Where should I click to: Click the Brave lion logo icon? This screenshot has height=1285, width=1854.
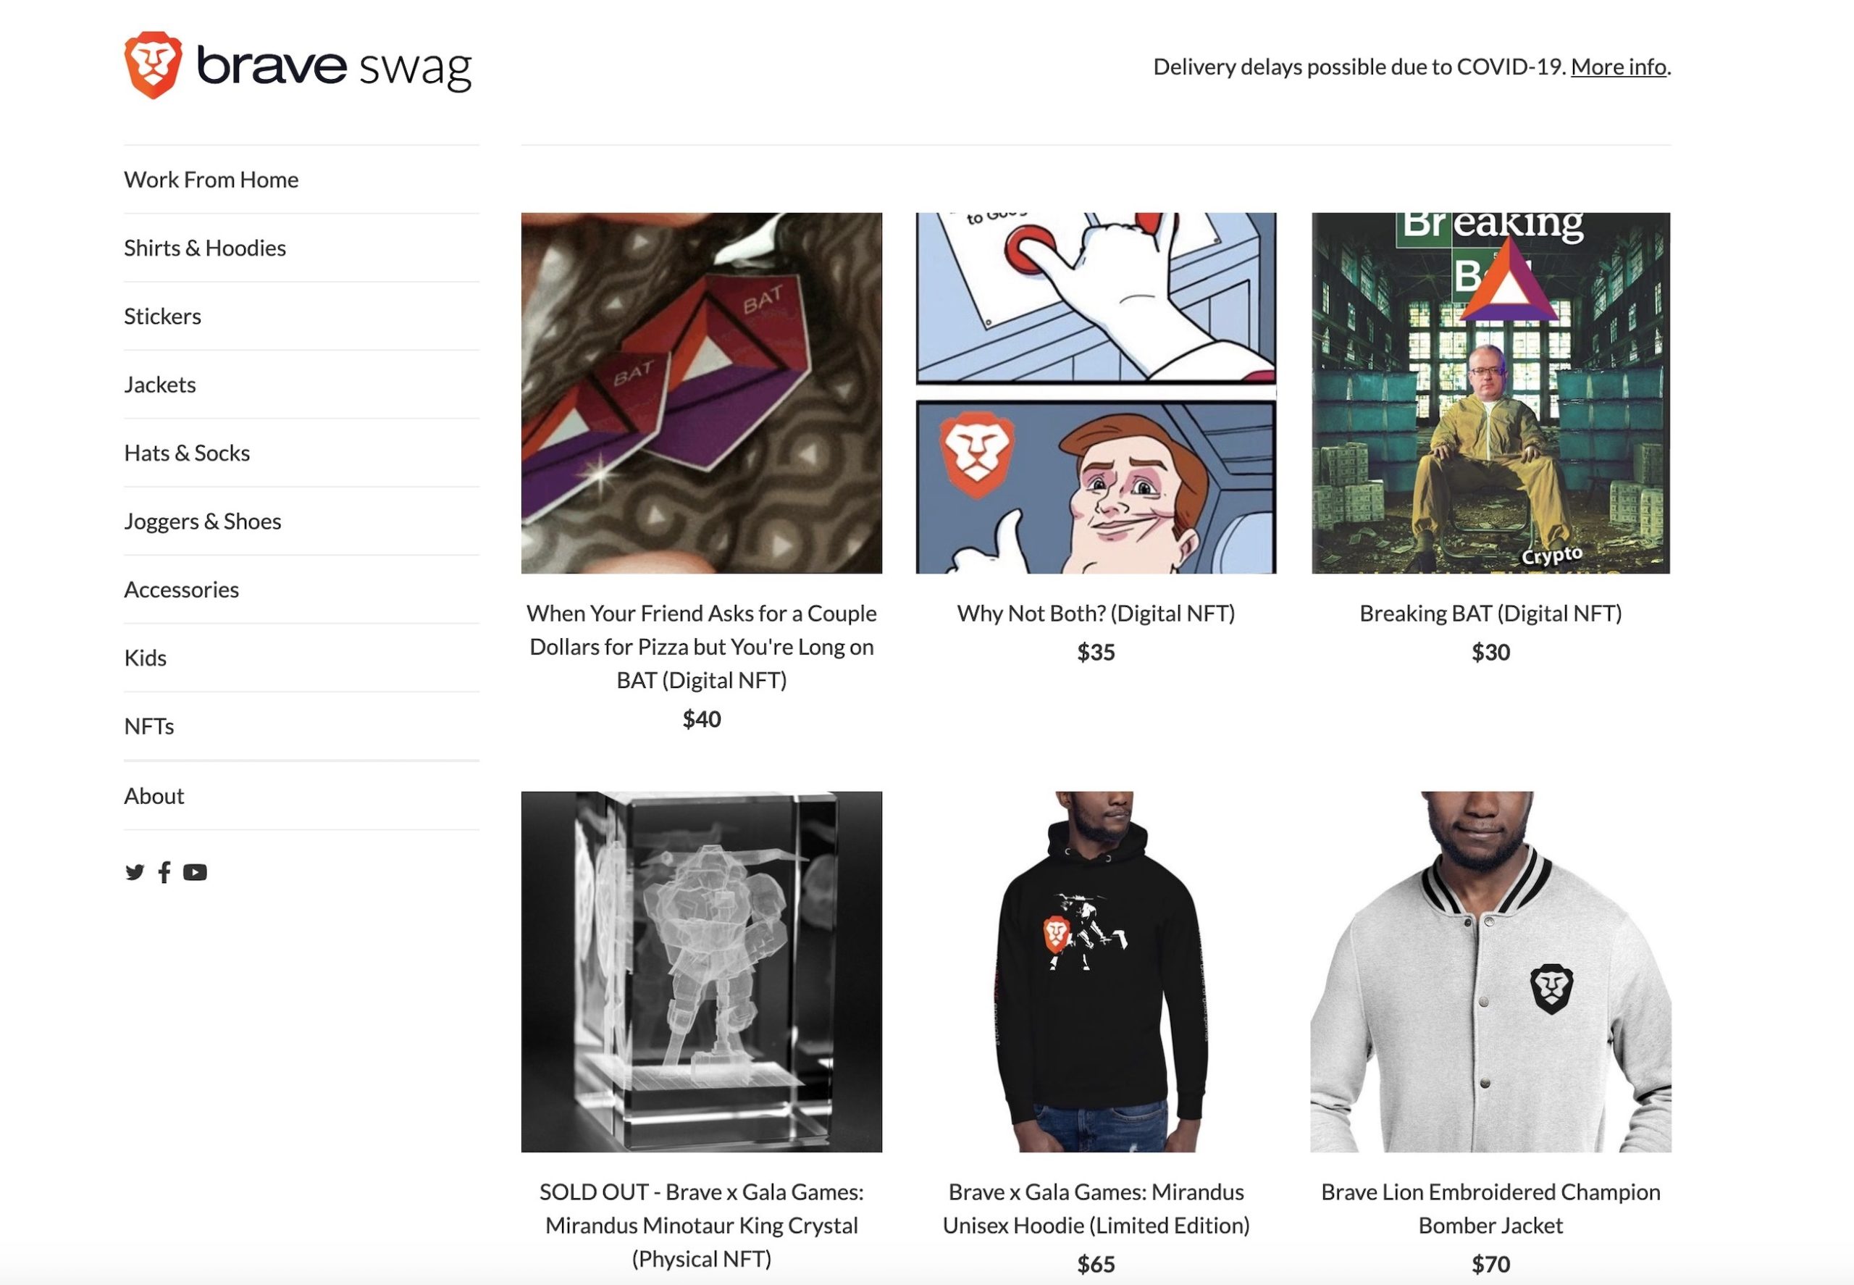[153, 65]
